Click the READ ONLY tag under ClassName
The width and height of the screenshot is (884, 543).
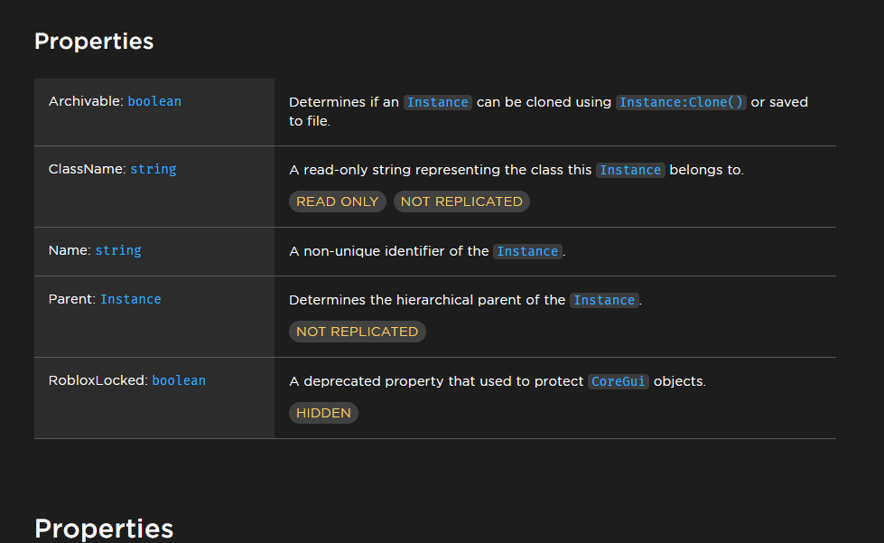[x=337, y=201]
